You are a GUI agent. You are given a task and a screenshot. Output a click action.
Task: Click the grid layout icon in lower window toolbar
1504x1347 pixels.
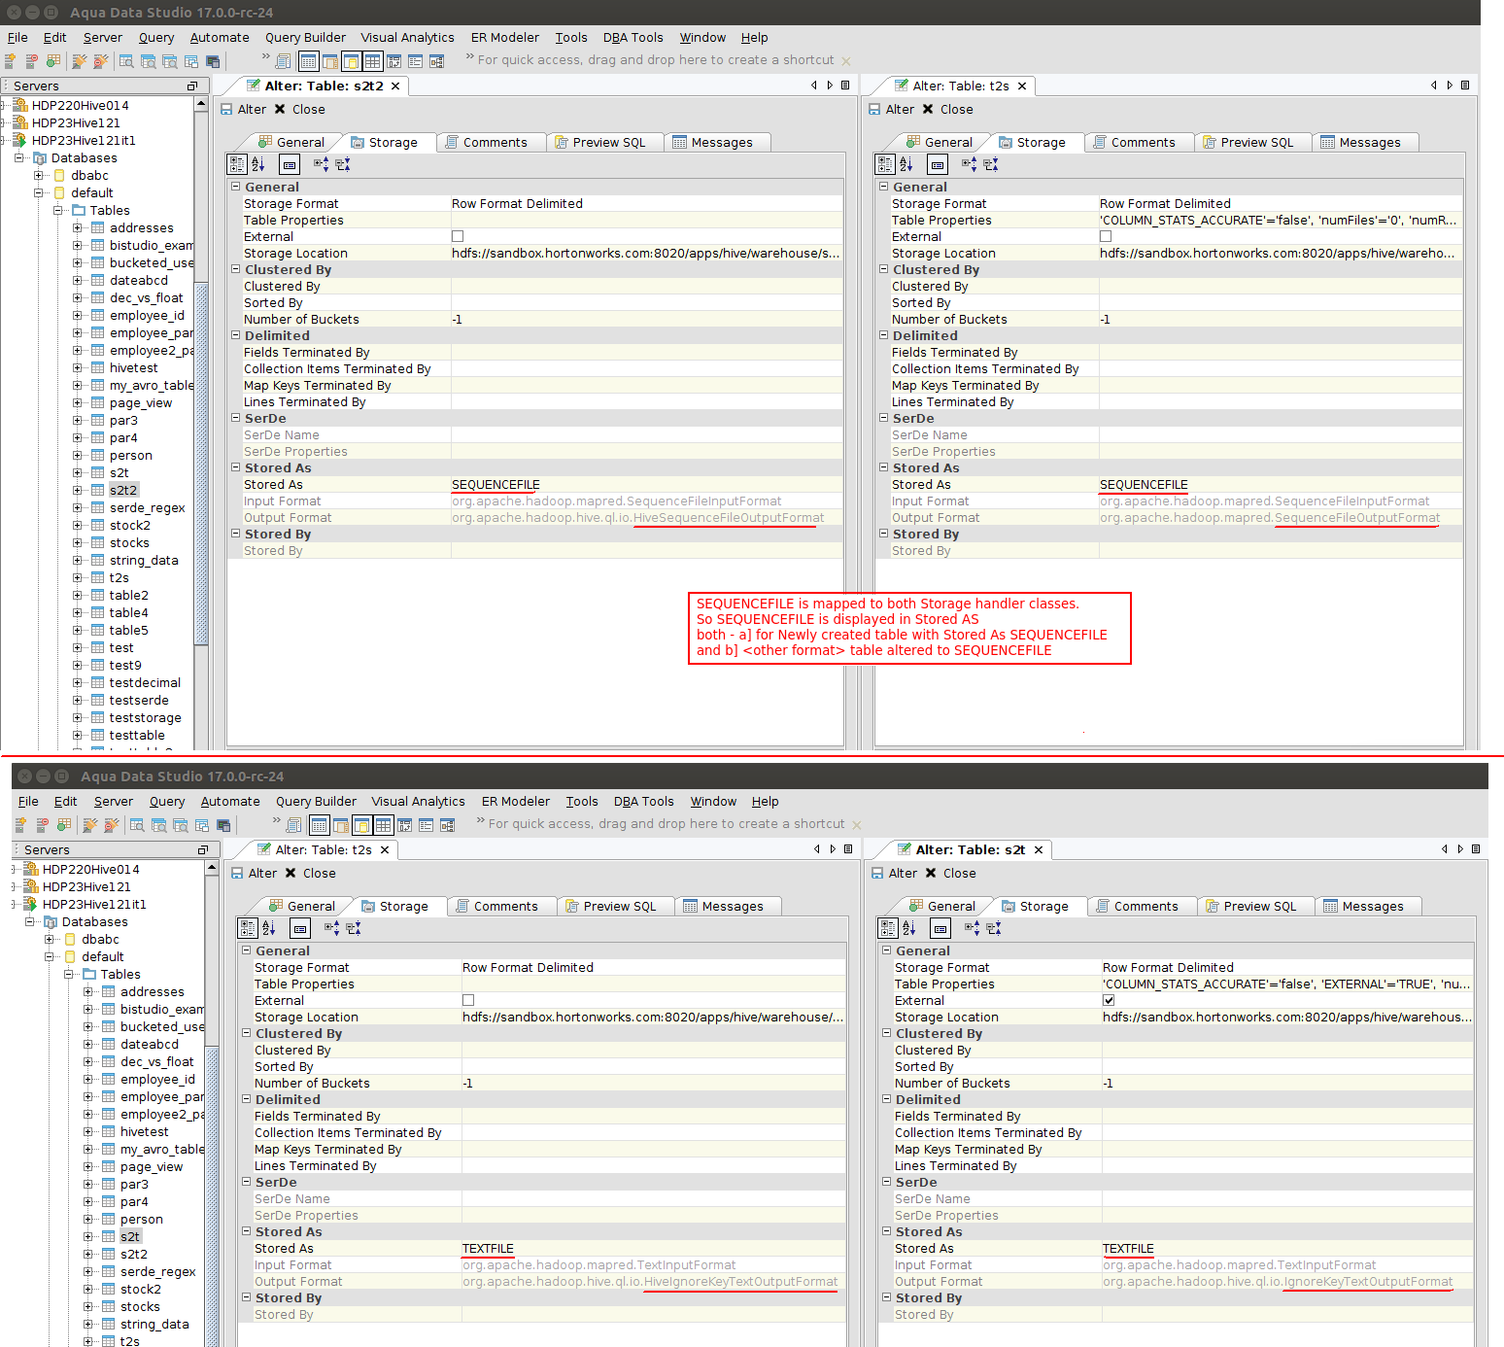coord(384,825)
